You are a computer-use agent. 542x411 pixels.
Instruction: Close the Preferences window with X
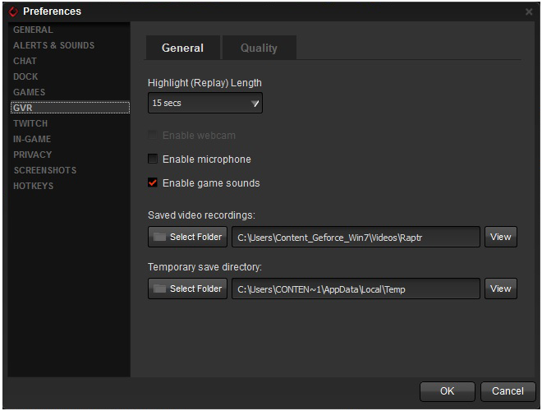point(528,12)
